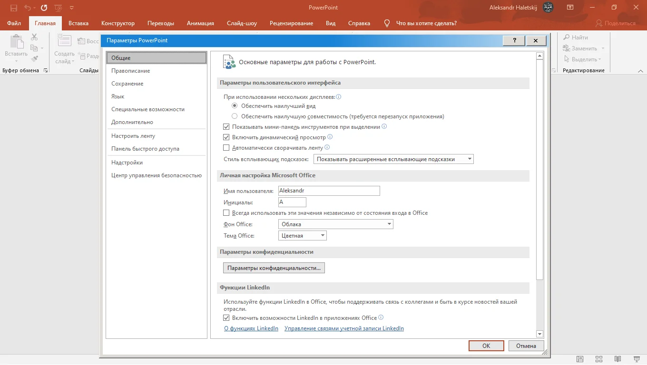Open 'О функциях LinkedIn' link
This screenshot has height=365, width=647.
[251, 328]
